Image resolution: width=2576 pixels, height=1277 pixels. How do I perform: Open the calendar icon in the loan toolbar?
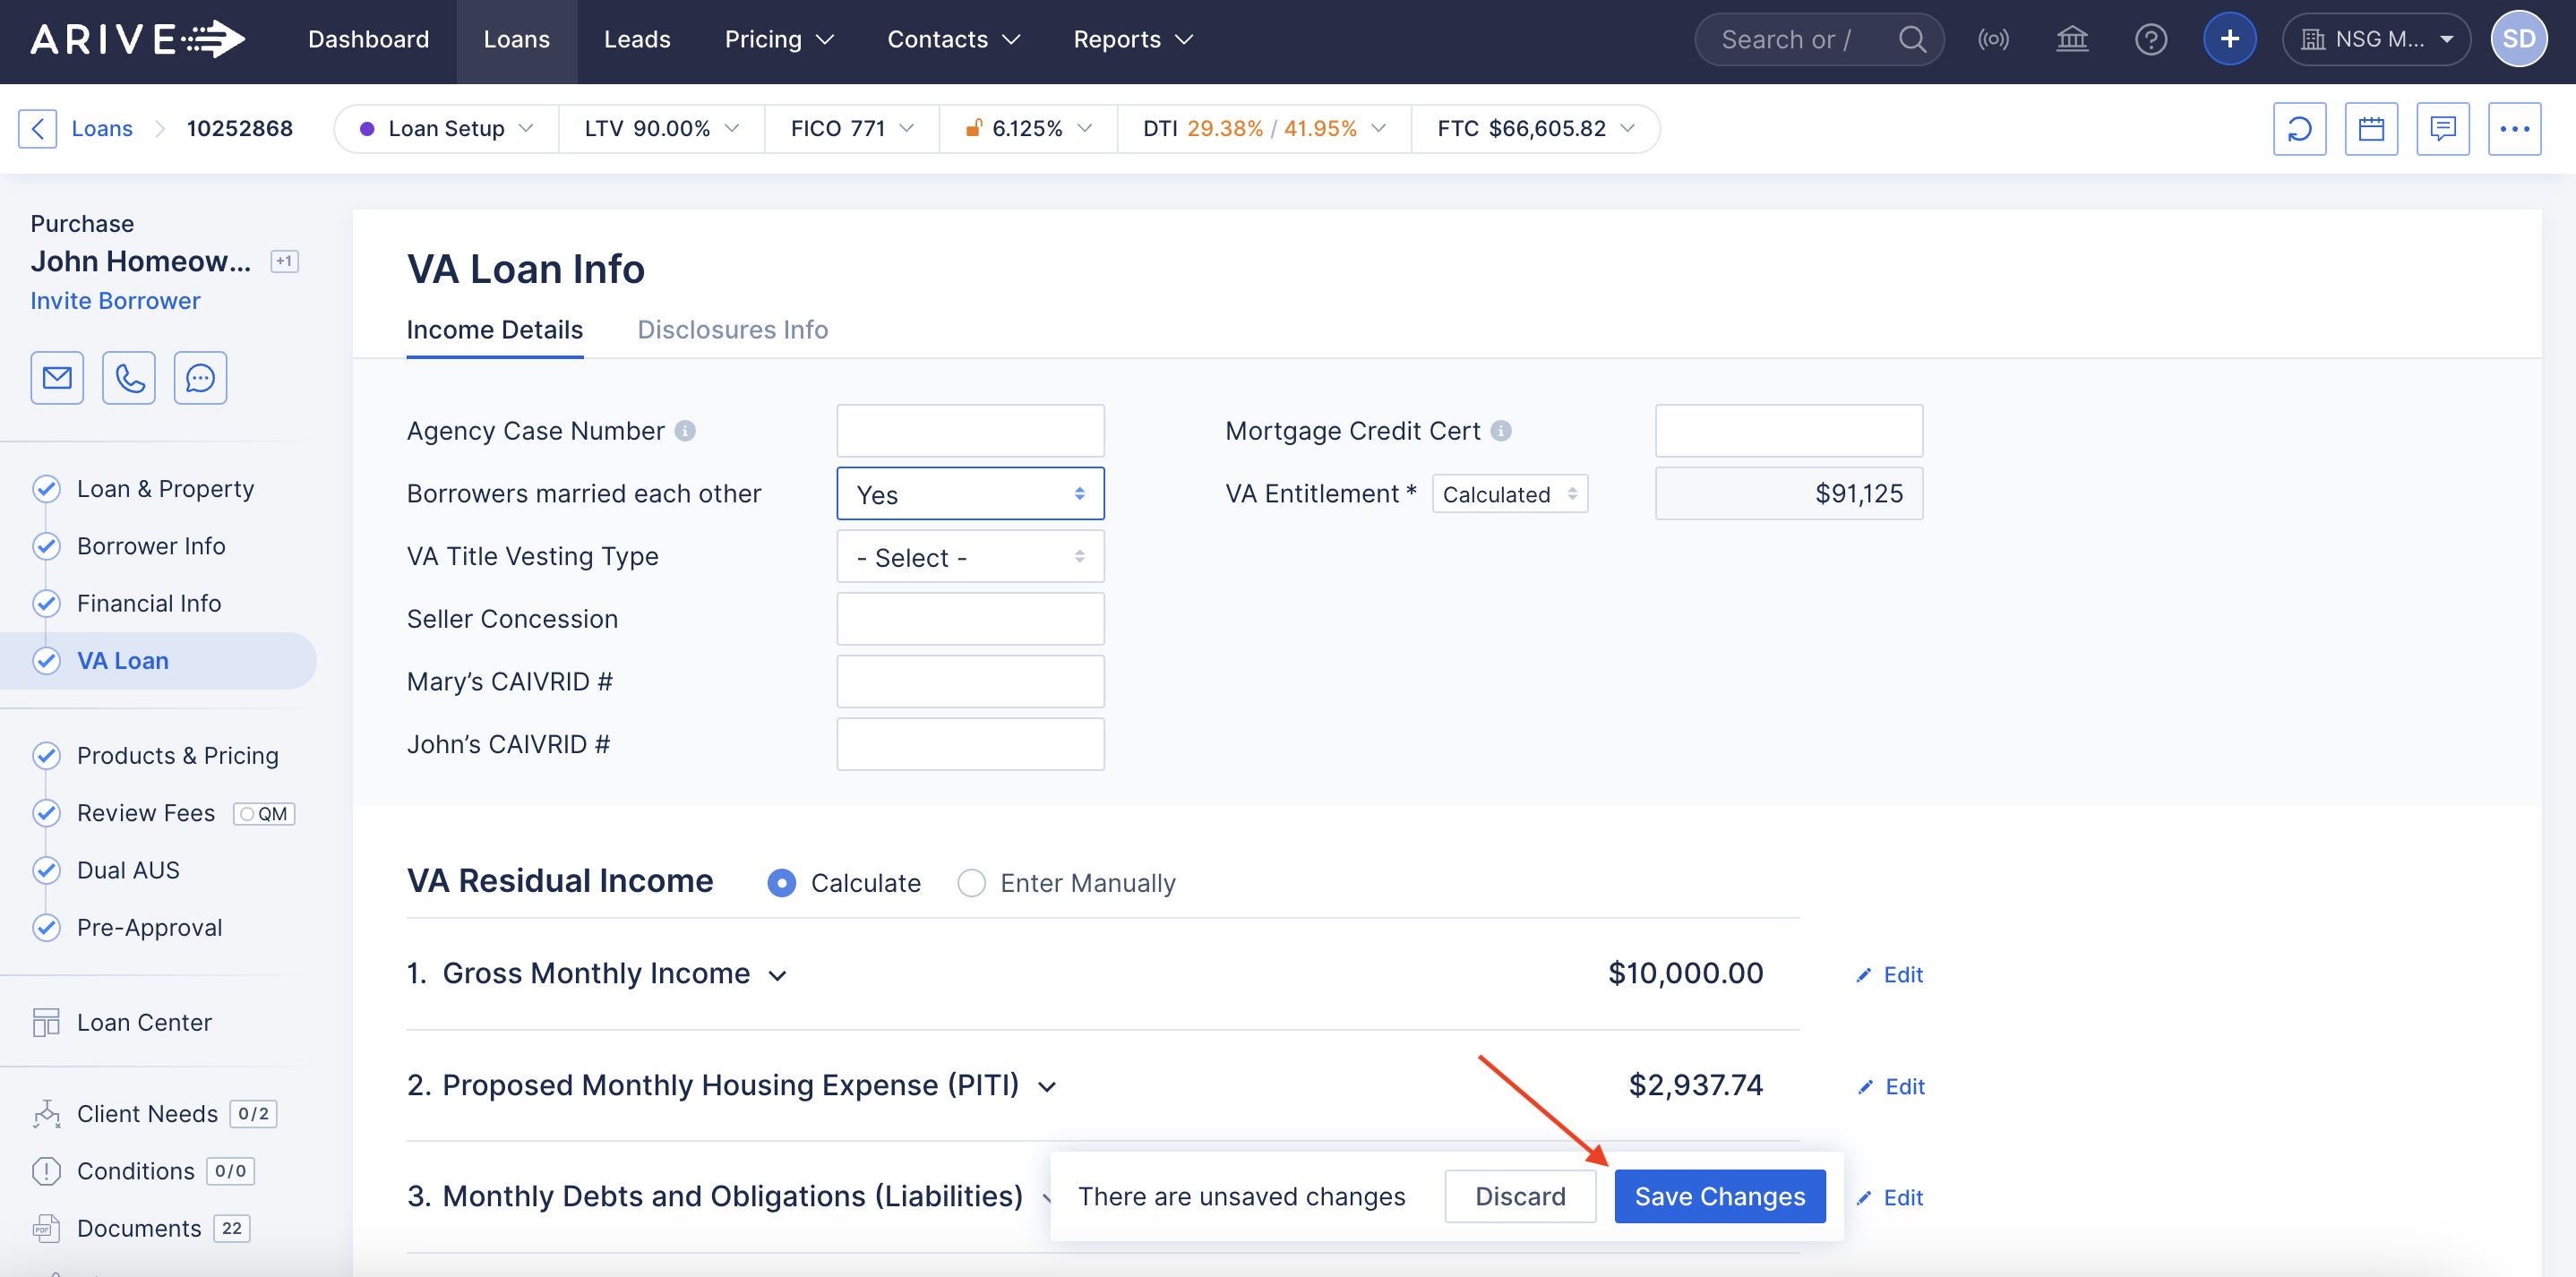coord(2371,129)
